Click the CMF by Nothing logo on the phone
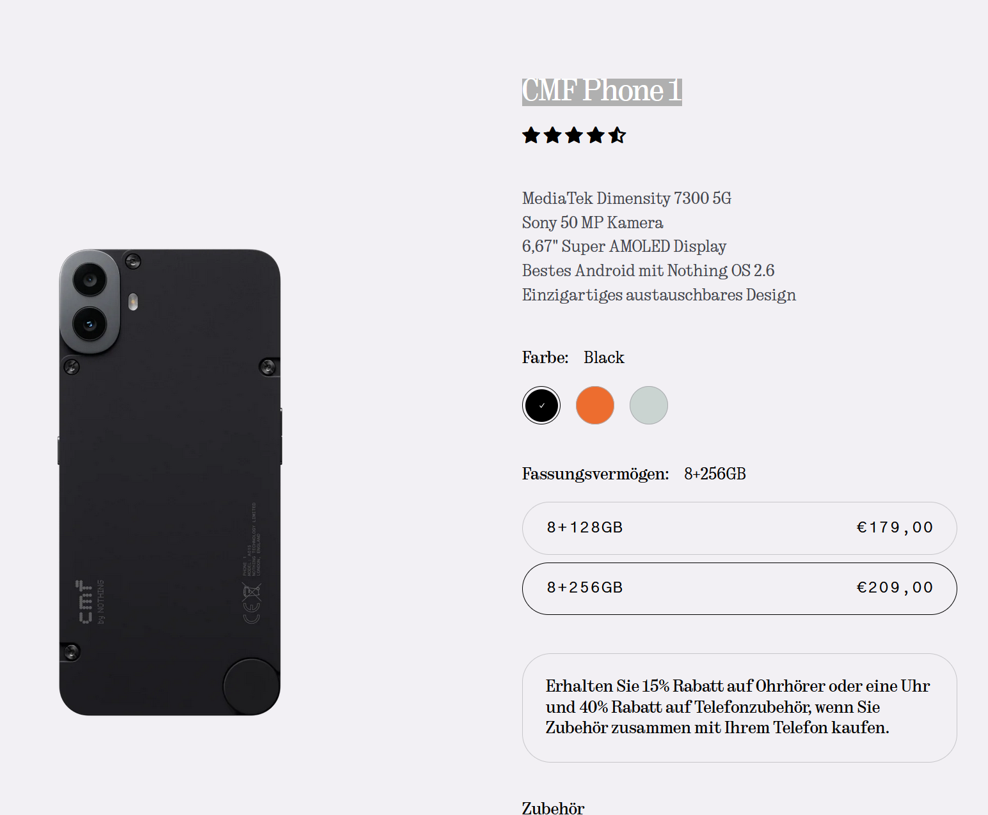 pos(90,602)
